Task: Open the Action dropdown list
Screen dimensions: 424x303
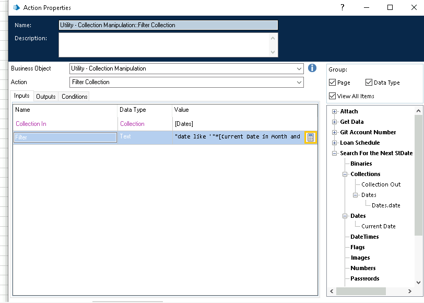Action: click(x=299, y=82)
